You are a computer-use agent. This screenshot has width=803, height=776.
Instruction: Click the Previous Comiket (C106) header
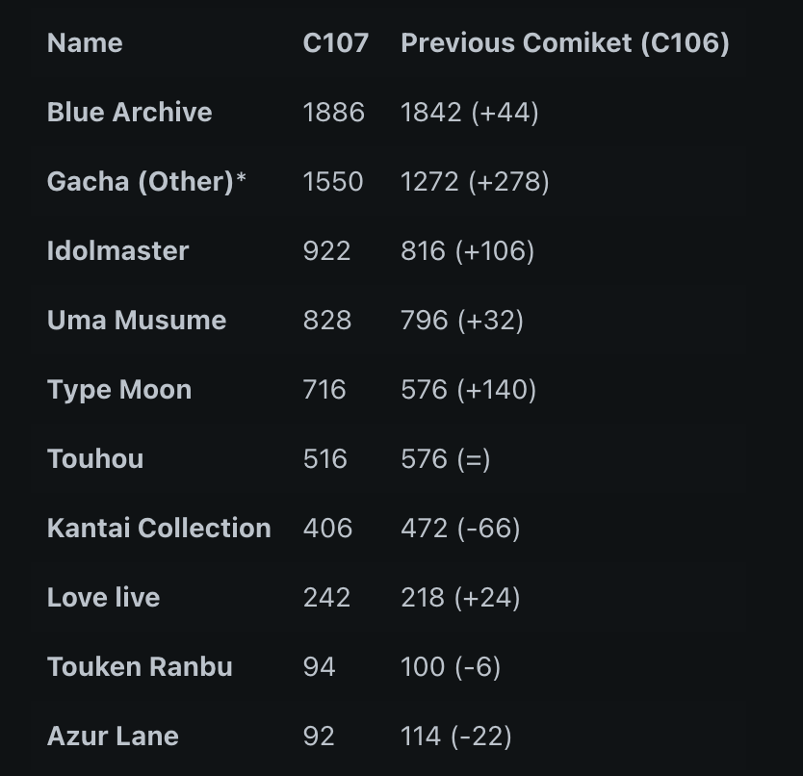click(x=565, y=42)
